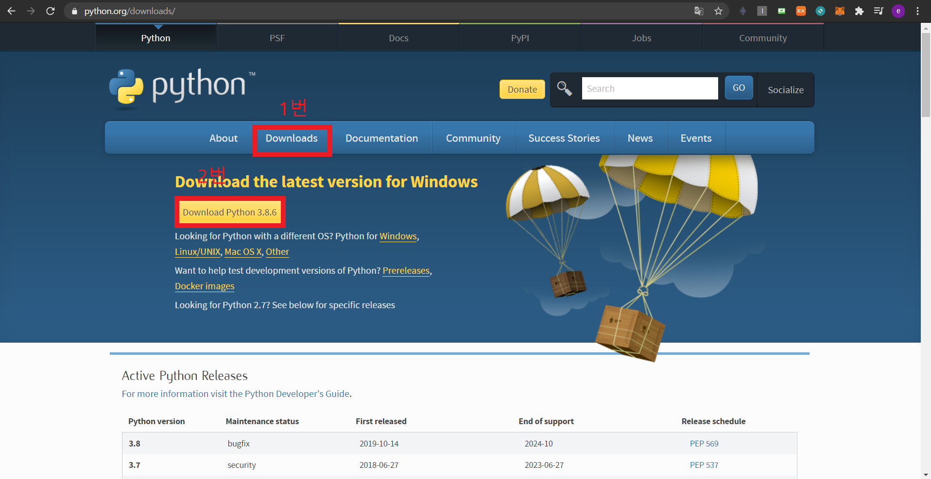The width and height of the screenshot is (931, 479).
Task: Open the Documentation menu
Action: (381, 138)
